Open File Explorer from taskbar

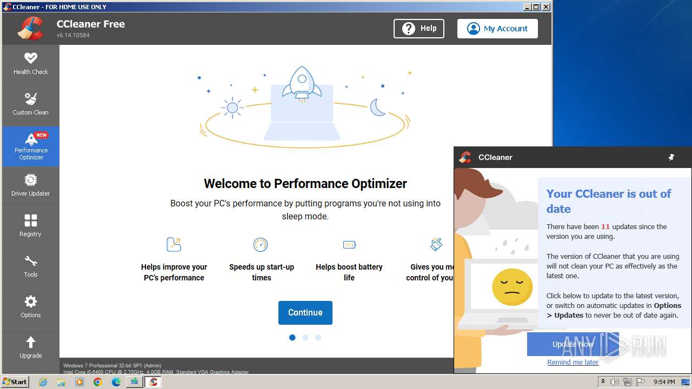61,382
